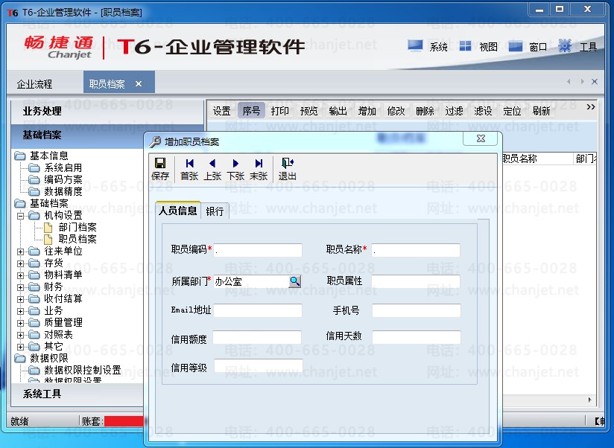Go to previous record (上张)
Screen dimensions: 614x448
[x=212, y=169]
